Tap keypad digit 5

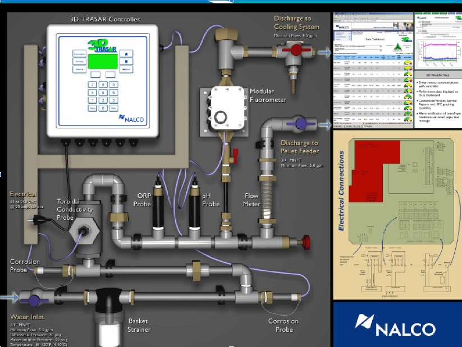point(103,92)
